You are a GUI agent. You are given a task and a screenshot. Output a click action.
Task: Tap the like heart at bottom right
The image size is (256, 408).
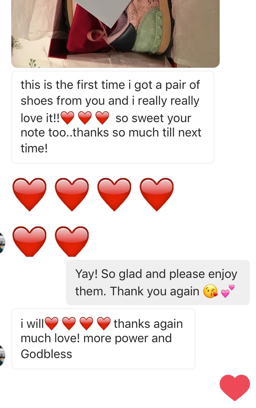pos(235,387)
